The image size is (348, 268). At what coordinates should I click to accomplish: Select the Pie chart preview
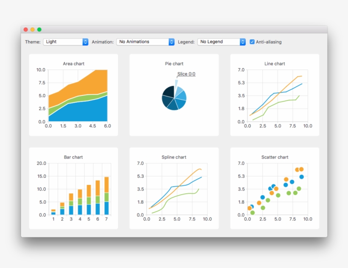tap(174, 95)
